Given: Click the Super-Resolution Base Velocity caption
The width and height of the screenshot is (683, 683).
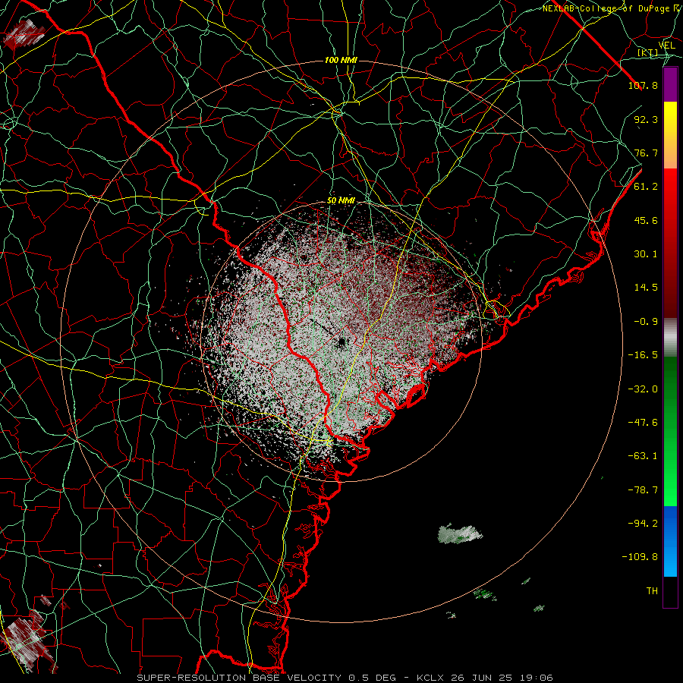Looking at the screenshot, I should [x=345, y=678].
